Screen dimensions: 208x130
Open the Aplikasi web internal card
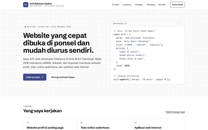158,124
